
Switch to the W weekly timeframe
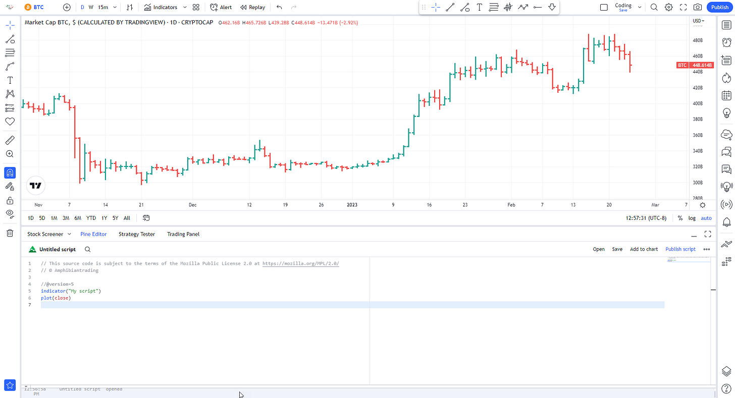[x=91, y=7]
